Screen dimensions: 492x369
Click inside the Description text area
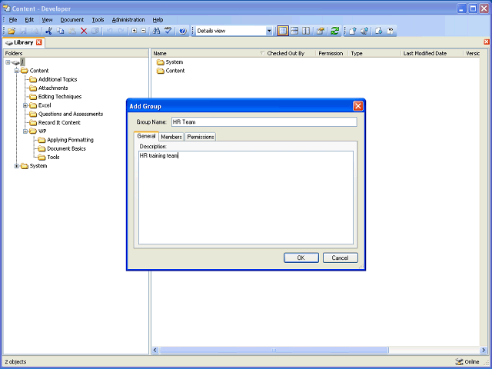click(x=246, y=198)
